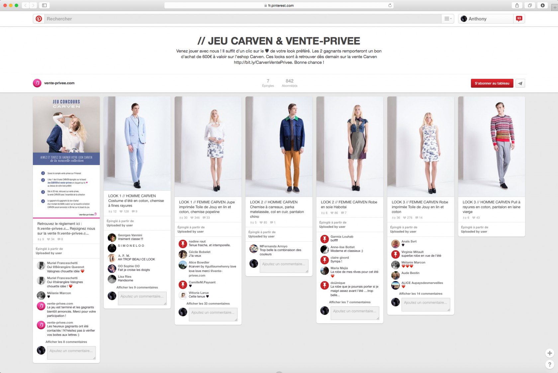The height and width of the screenshot is (373, 558).
Task: Click the "S'abonner au tableau" button
Action: click(492, 83)
